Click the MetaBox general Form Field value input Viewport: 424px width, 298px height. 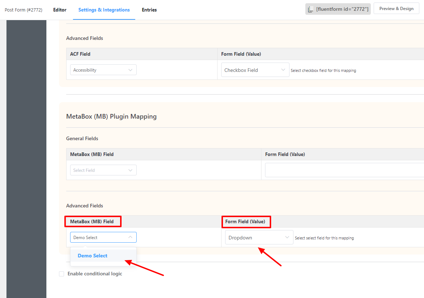click(344, 170)
